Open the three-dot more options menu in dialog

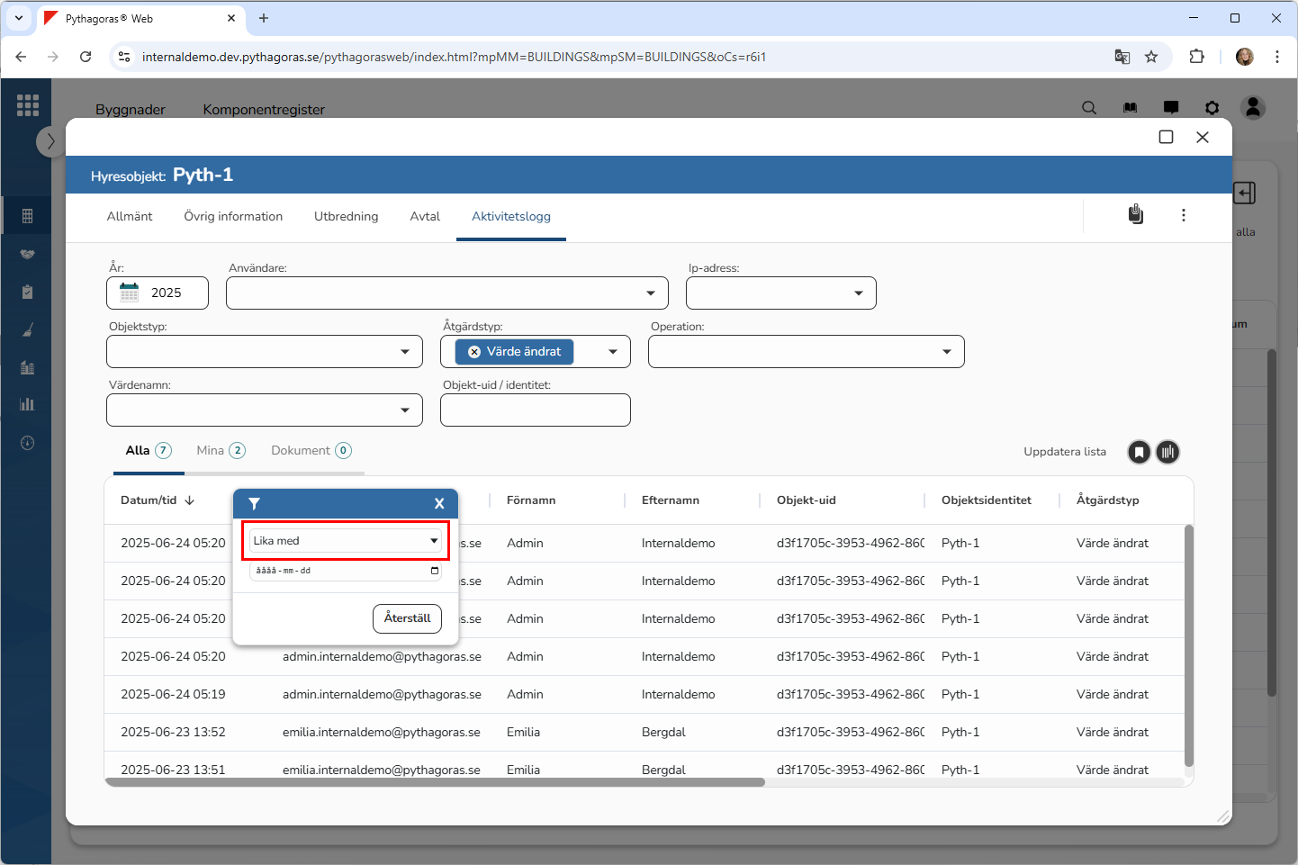pos(1183,215)
